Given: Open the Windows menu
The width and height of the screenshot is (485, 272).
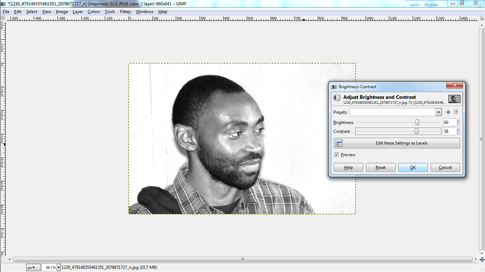Looking at the screenshot, I should coord(145,12).
